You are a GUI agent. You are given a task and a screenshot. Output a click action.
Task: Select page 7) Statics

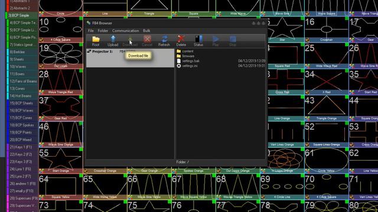pos(22,45)
